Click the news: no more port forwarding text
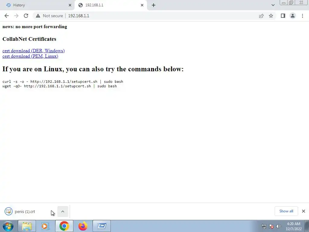Viewport: 309px width, 232px height. (x=35, y=27)
